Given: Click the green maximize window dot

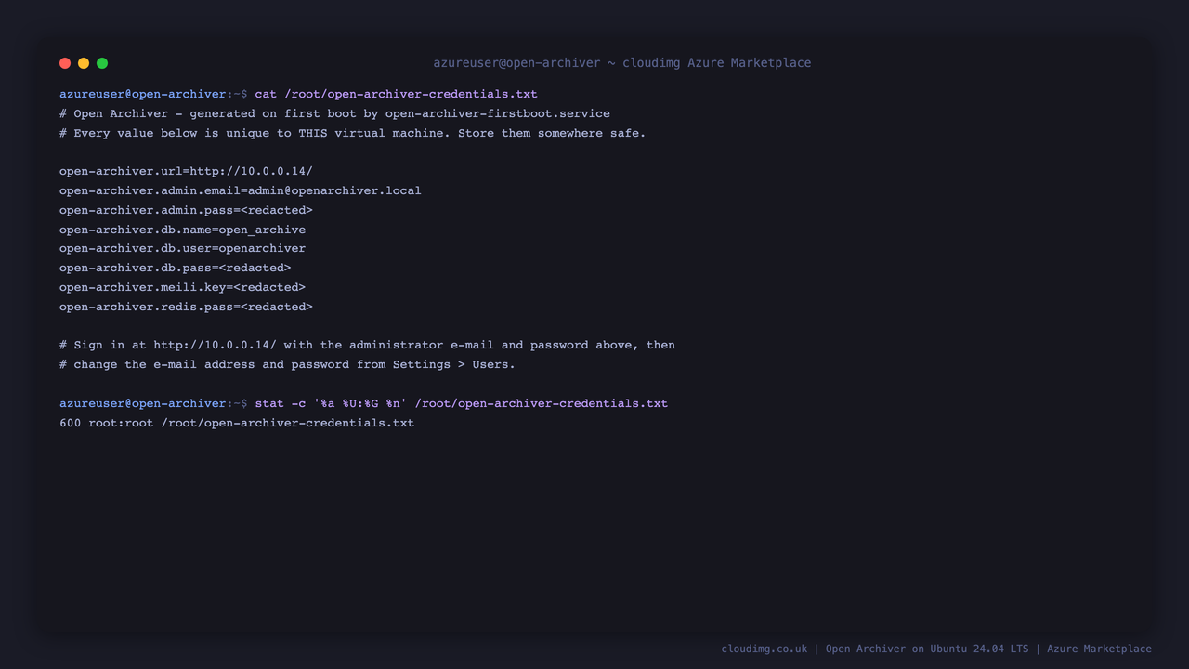Looking at the screenshot, I should (102, 63).
